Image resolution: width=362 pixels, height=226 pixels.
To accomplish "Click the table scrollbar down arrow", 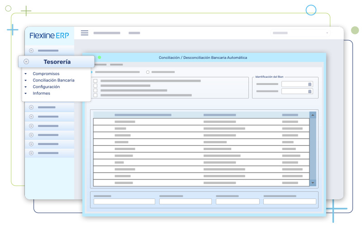I will coord(313,183).
